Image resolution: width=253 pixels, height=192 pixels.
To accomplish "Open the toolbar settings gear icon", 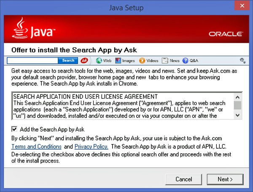I will click(x=242, y=60).
